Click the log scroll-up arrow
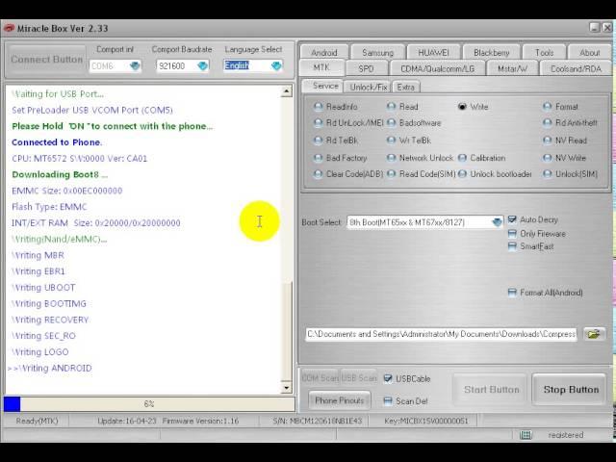The image size is (616, 462). click(x=287, y=92)
